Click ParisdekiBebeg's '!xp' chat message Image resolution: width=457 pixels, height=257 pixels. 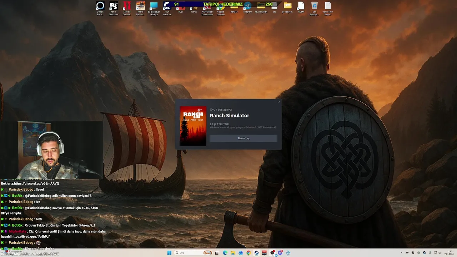point(38,202)
